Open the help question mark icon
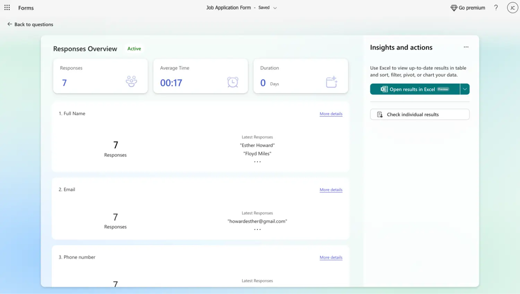520x294 pixels. click(x=496, y=8)
